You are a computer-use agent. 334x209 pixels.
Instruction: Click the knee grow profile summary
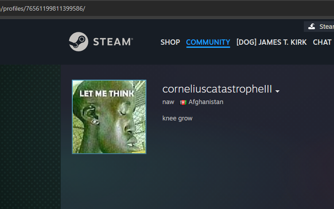[177, 118]
